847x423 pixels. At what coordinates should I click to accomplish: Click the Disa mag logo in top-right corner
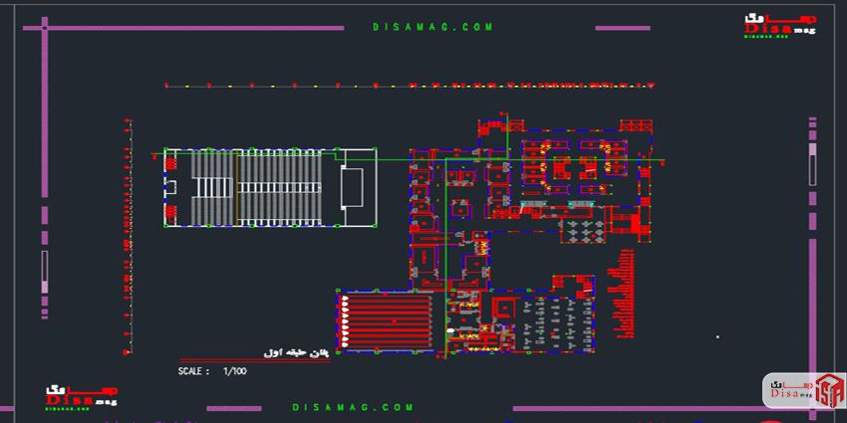tap(777, 27)
